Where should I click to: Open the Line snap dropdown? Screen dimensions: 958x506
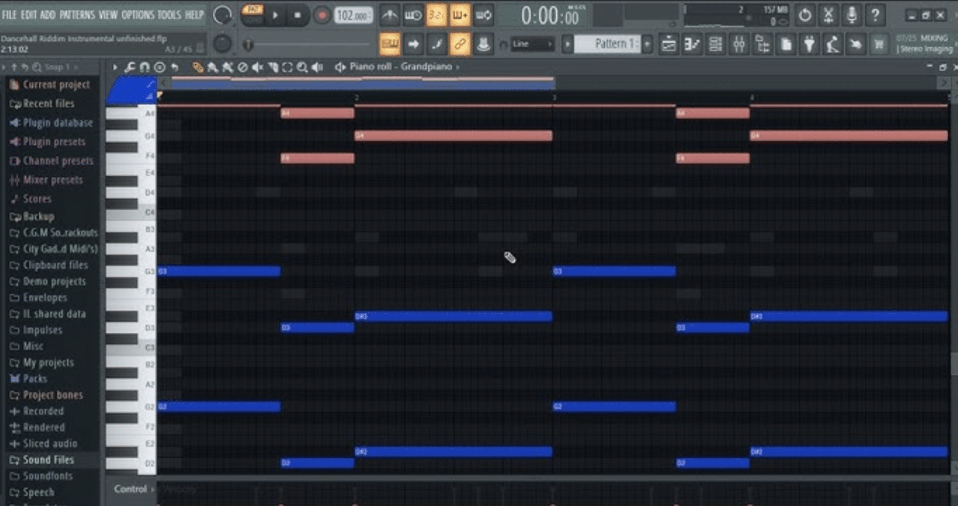coord(532,44)
